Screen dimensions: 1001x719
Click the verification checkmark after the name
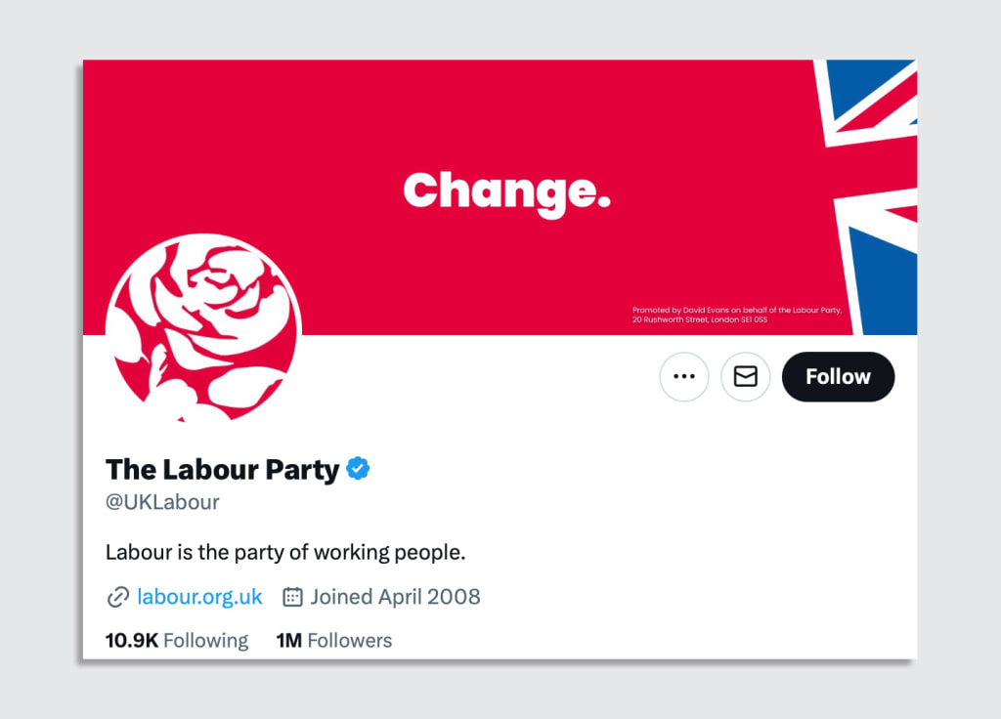coord(359,469)
